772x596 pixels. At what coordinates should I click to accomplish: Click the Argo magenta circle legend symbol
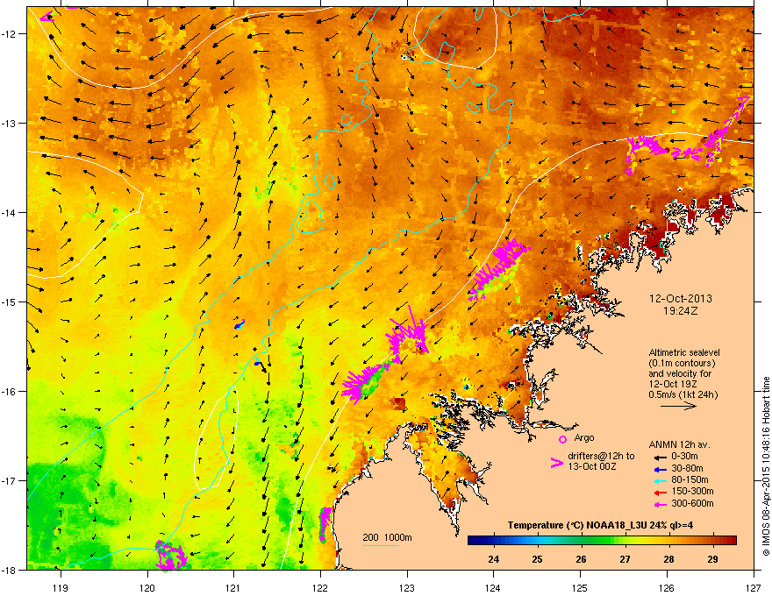pos(562,439)
